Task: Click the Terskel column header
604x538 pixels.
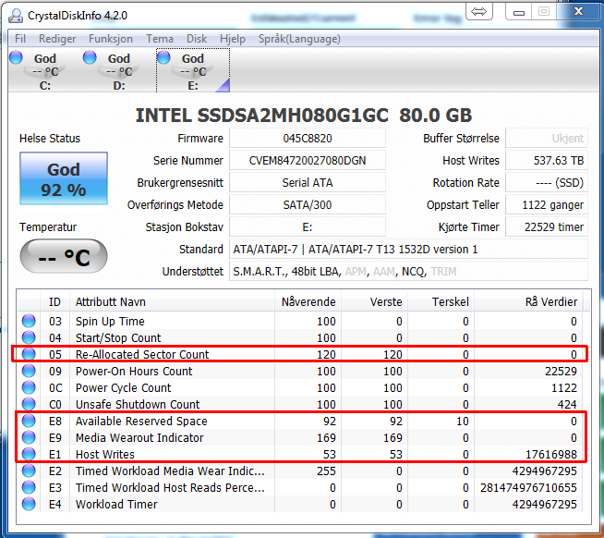Action: pyautogui.click(x=441, y=301)
